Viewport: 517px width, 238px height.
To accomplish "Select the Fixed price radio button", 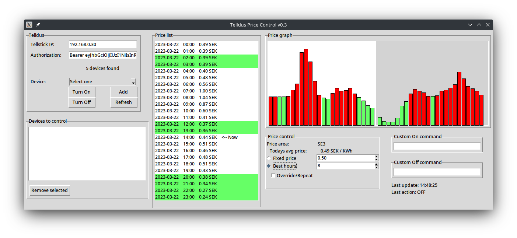I will (x=269, y=158).
